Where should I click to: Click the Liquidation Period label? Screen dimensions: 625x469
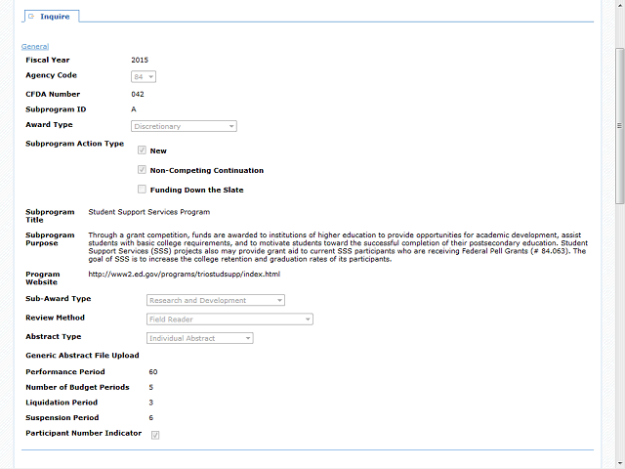(x=62, y=403)
